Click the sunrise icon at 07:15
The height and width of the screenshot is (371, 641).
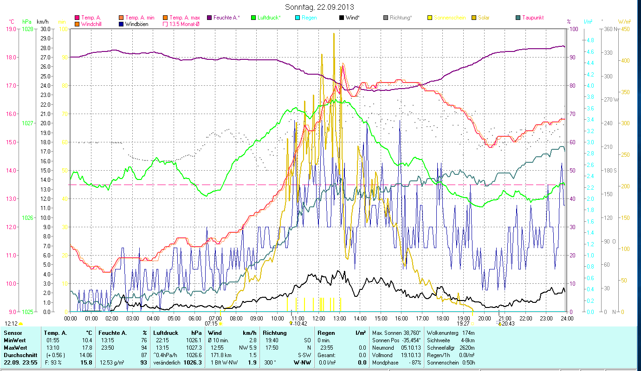220,324
